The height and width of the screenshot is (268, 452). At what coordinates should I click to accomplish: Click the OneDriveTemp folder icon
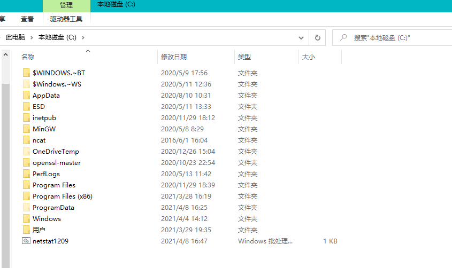click(x=26, y=151)
